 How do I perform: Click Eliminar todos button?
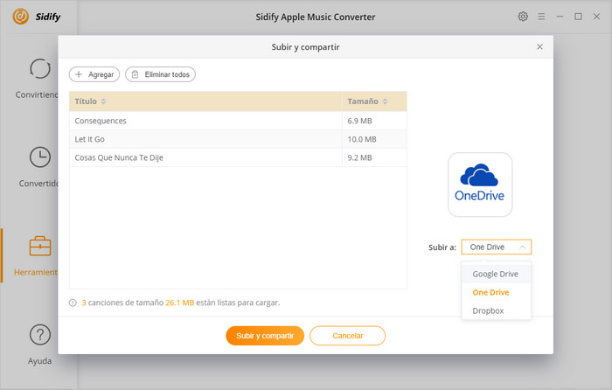point(160,74)
